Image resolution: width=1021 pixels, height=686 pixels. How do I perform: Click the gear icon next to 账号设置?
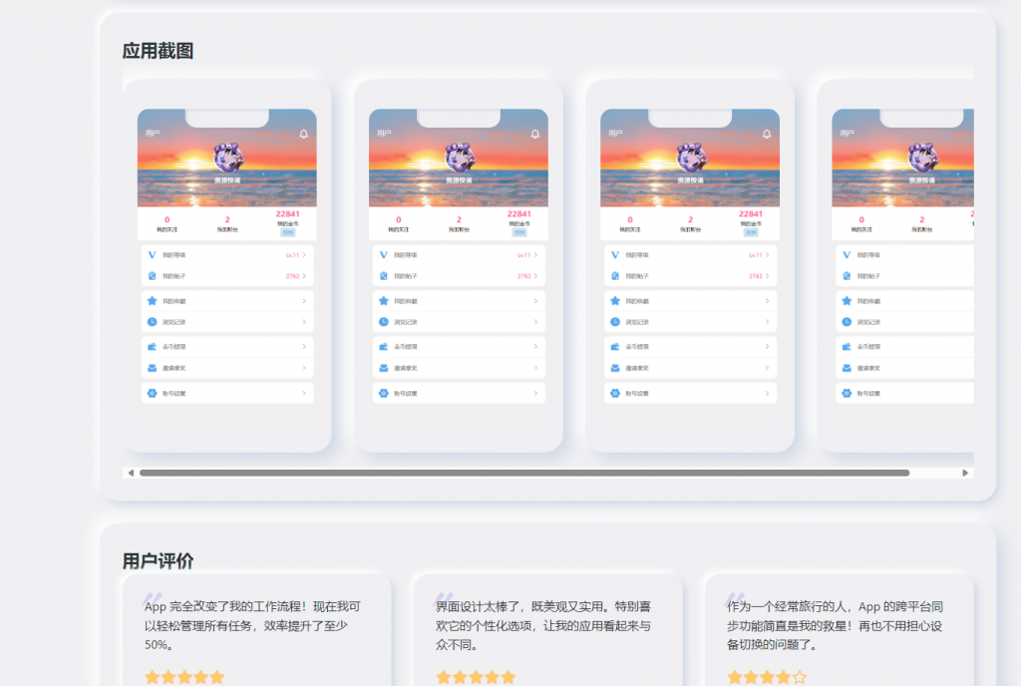tap(150, 393)
